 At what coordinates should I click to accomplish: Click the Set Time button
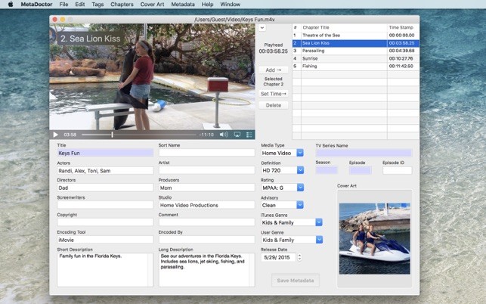point(273,94)
